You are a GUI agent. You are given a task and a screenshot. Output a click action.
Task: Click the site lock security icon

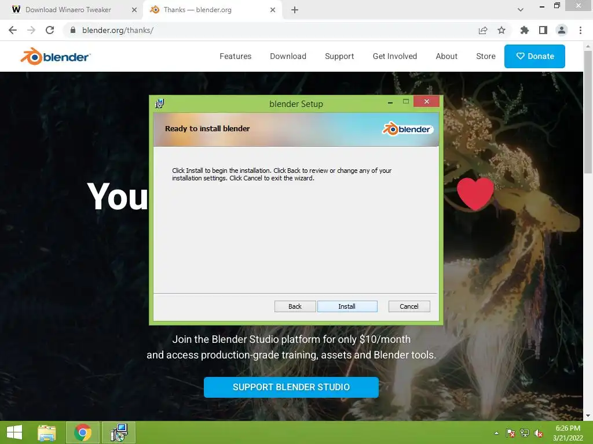[73, 30]
